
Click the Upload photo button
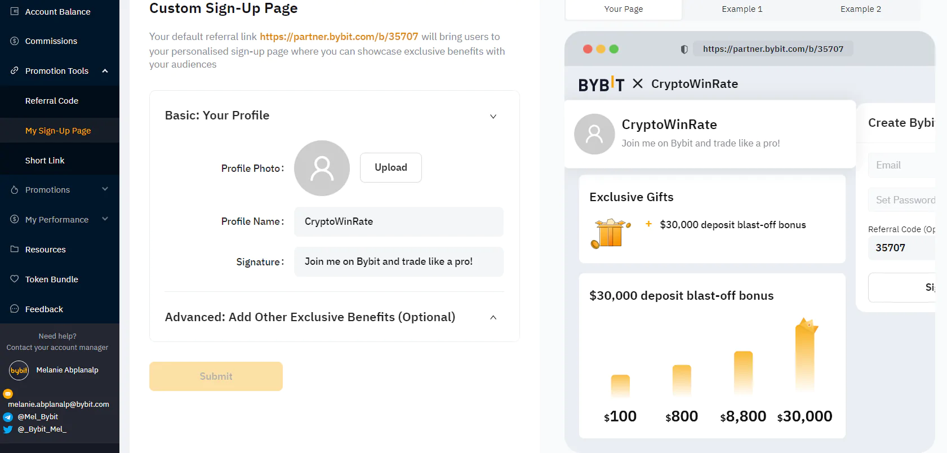[391, 167]
